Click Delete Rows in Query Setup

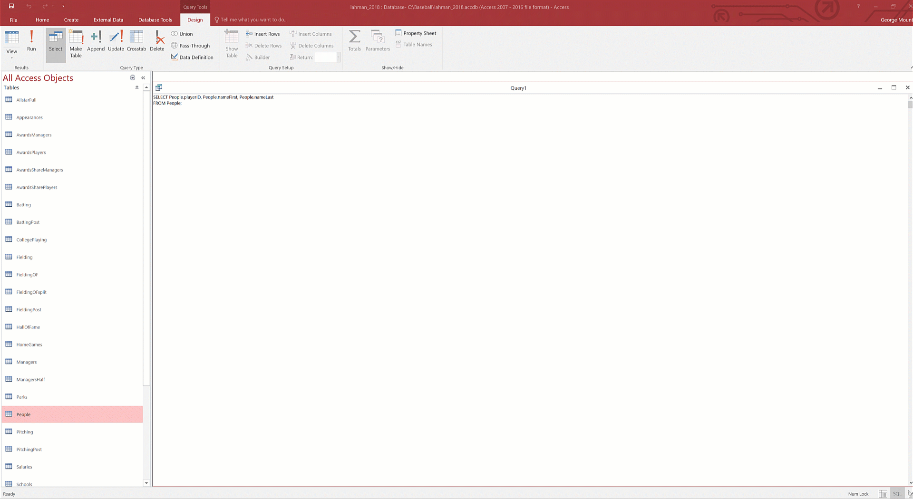point(263,46)
